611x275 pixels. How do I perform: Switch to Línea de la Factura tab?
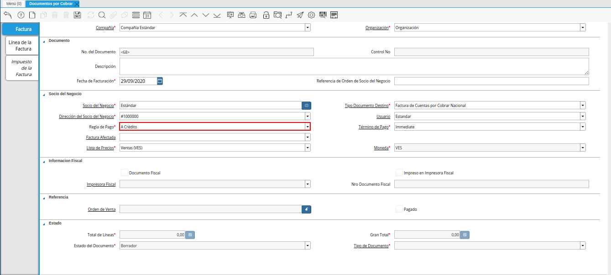(21, 46)
